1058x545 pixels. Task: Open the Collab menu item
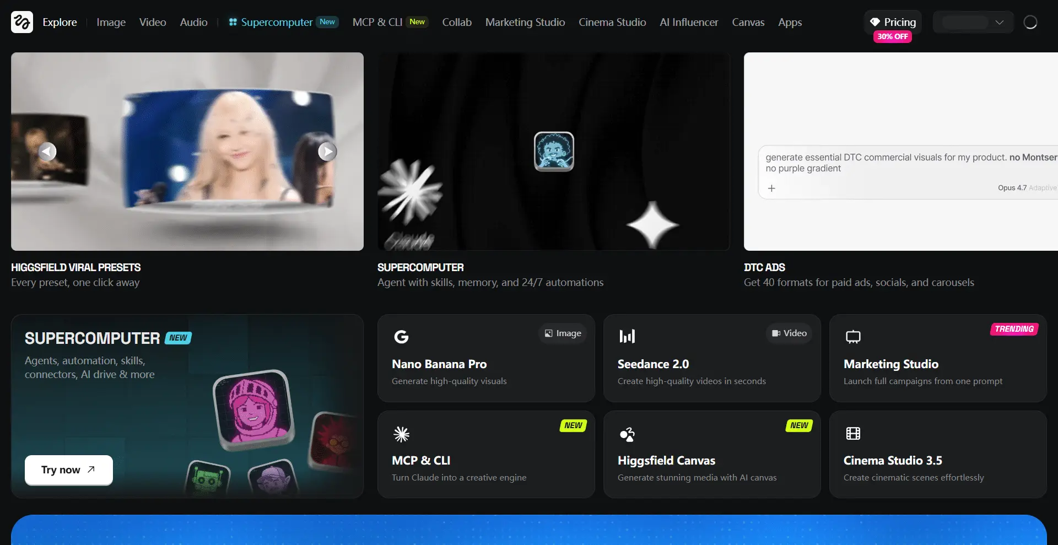point(457,22)
